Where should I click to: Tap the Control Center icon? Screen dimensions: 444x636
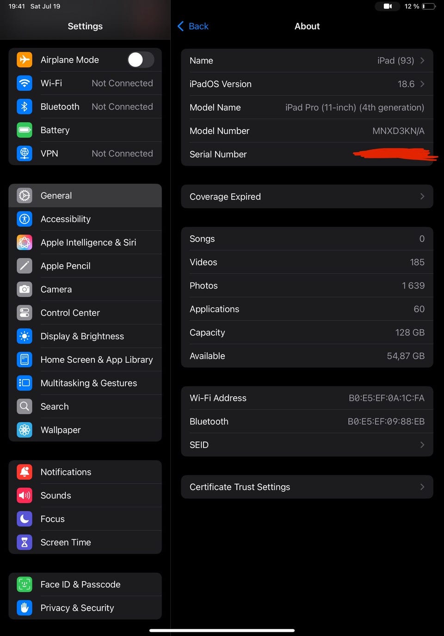25,312
